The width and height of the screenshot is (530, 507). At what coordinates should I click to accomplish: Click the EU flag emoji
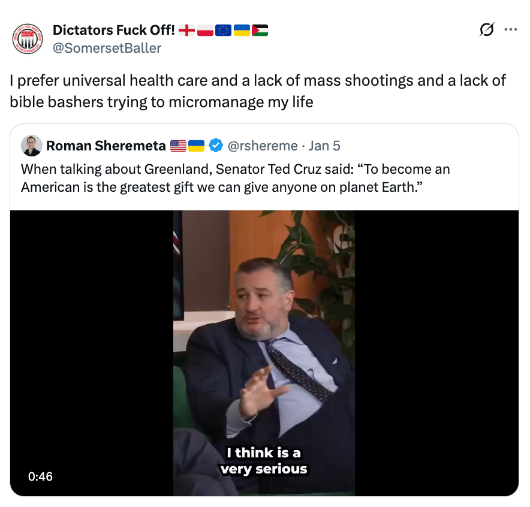pos(223,31)
